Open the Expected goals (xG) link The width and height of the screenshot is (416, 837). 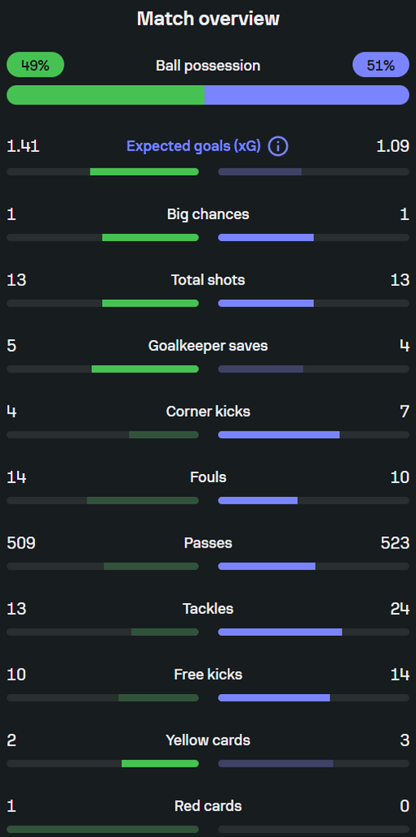click(194, 146)
